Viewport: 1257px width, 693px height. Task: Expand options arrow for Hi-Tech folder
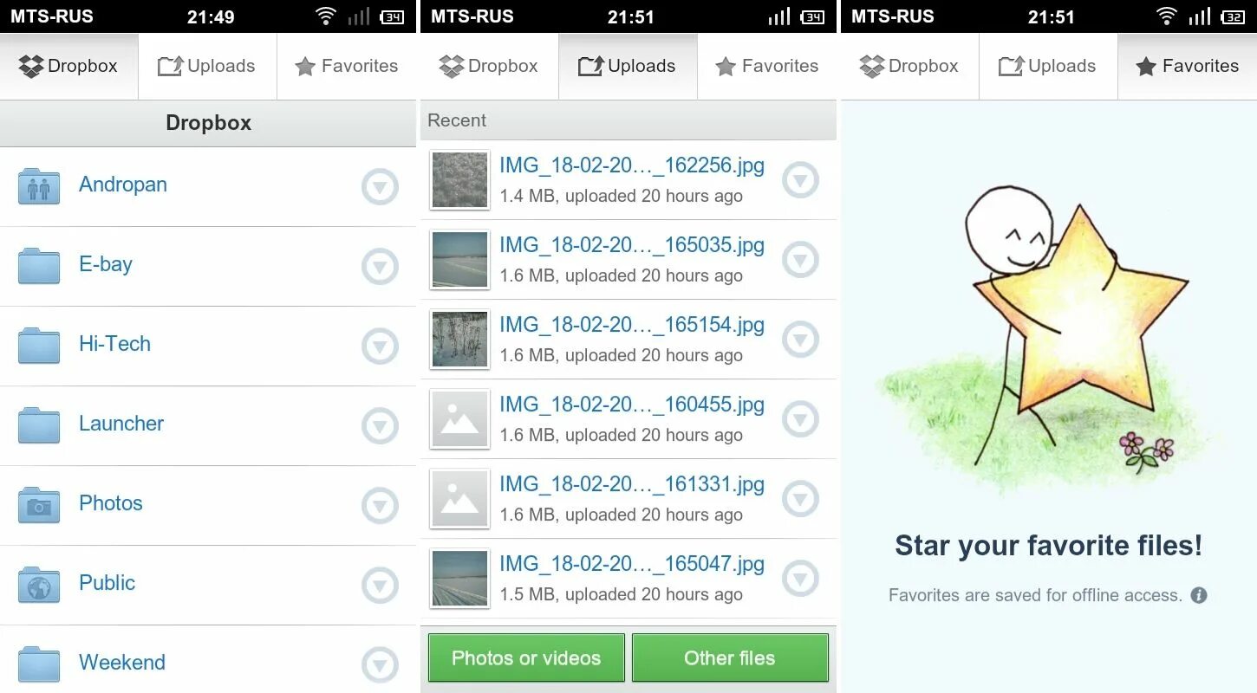click(x=380, y=346)
